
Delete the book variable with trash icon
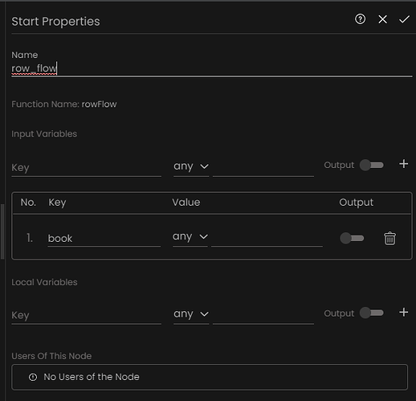[389, 238]
